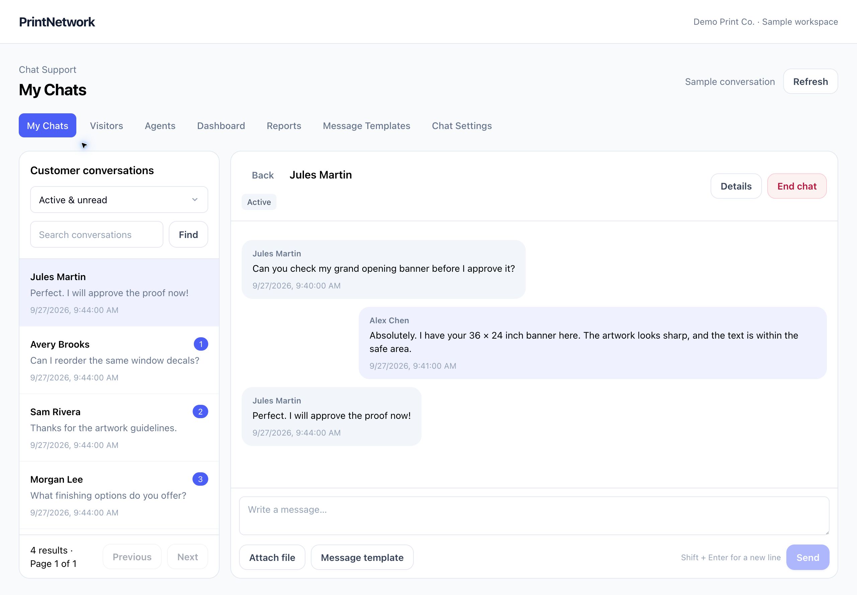
Task: Switch to the My Chats tab
Action: (x=48, y=126)
